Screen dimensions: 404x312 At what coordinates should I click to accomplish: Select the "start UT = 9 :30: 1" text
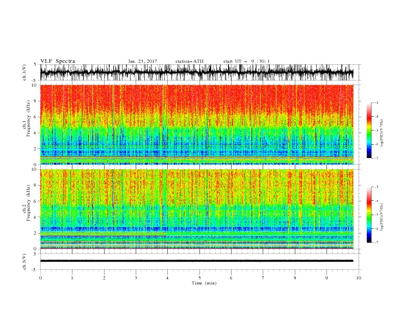pos(246,61)
